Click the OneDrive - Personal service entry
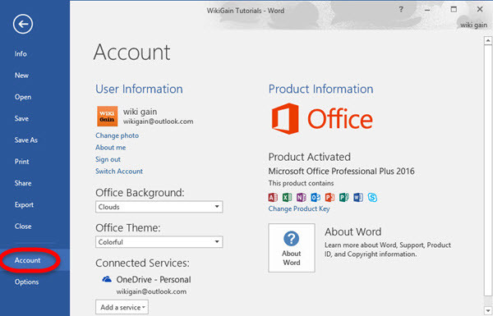493x316 pixels. (x=154, y=279)
